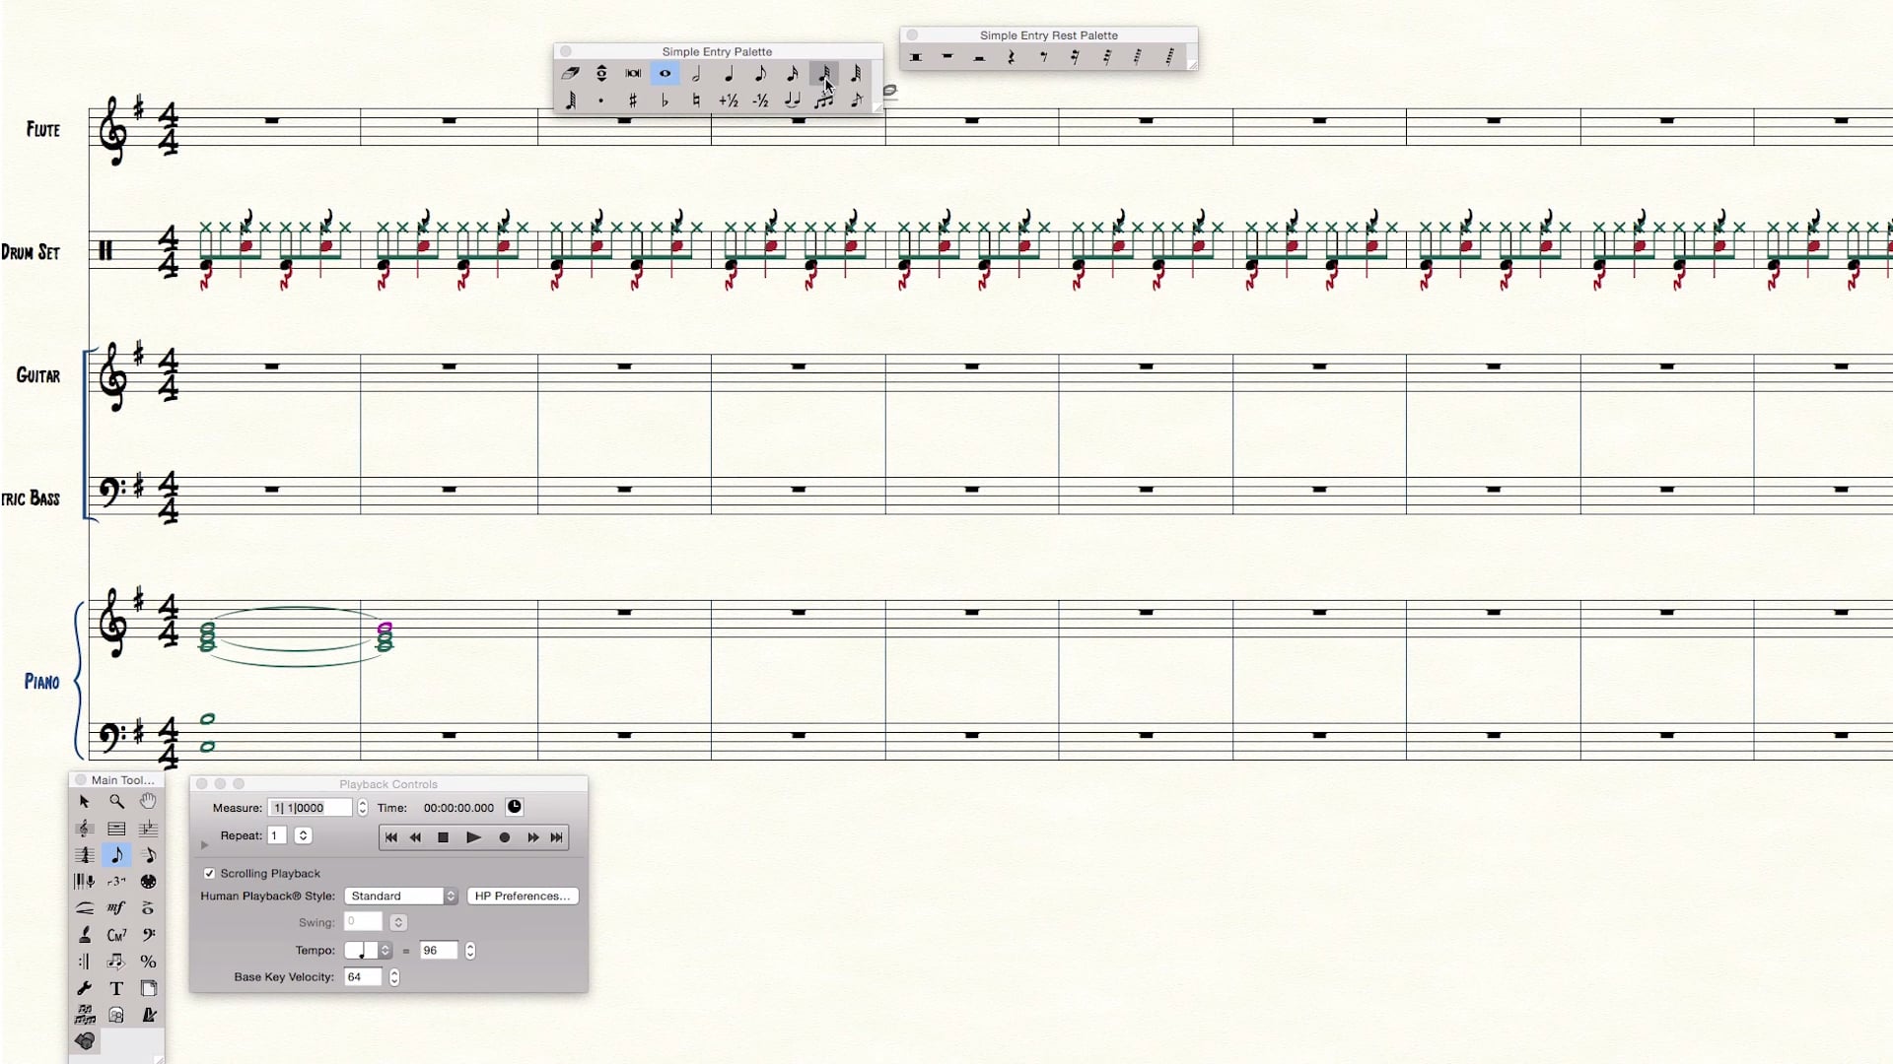
Task: Choose the Text tool
Action: [x=116, y=988]
